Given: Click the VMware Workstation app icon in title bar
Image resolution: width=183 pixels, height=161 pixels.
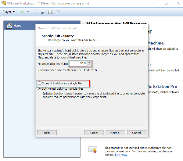Looking at the screenshot, I should pos(4,3).
